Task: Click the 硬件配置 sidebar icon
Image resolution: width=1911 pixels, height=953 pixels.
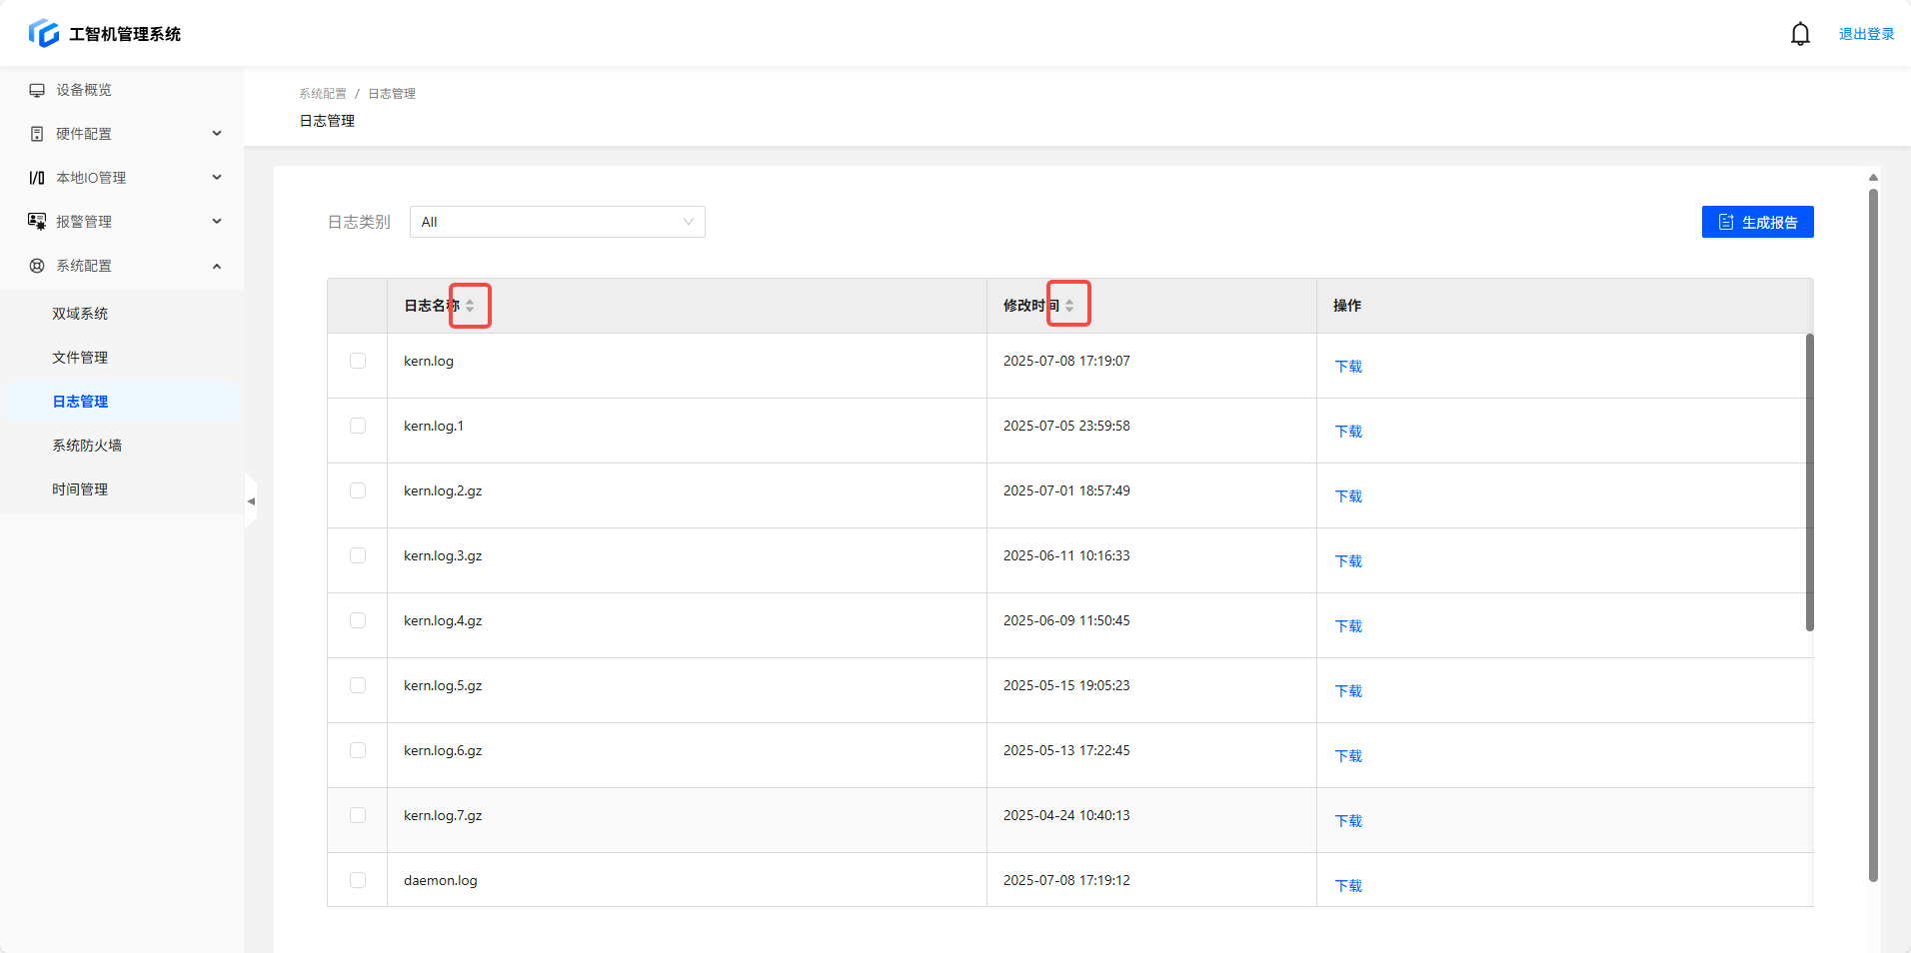Action: click(37, 134)
